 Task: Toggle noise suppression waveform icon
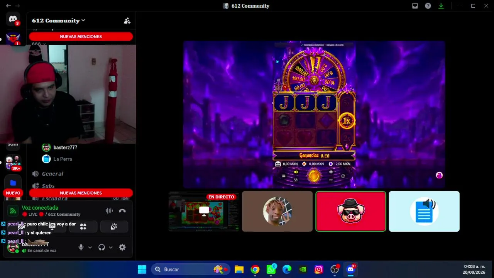click(x=109, y=211)
